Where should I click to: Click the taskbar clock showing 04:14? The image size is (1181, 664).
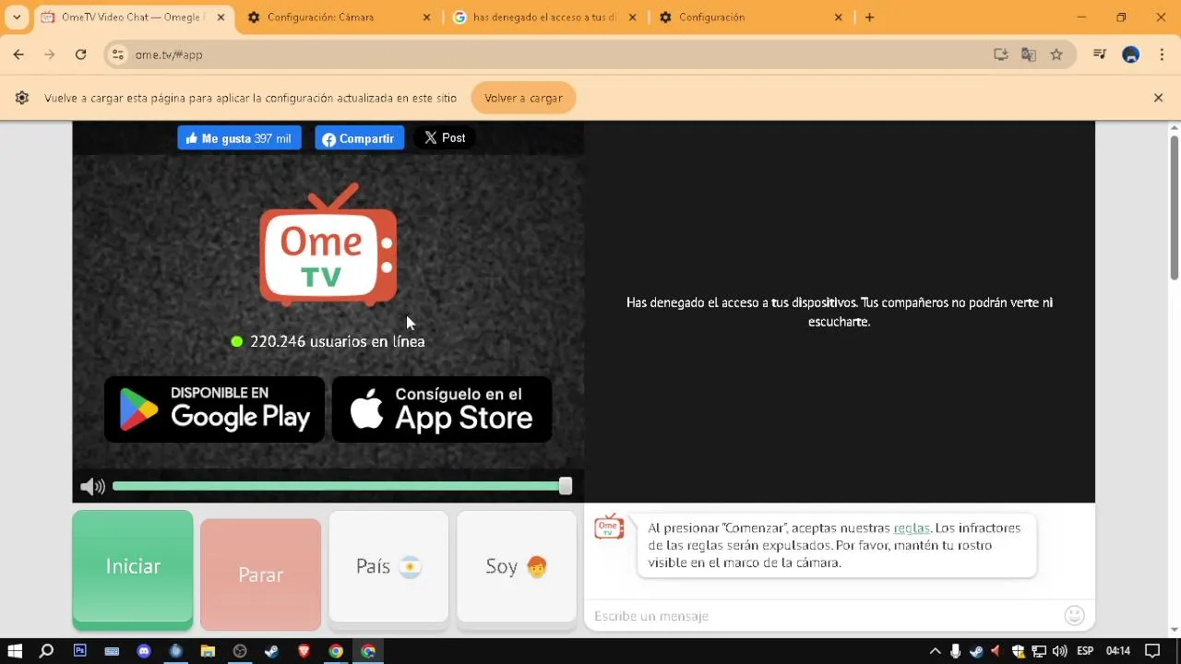coord(1118,651)
